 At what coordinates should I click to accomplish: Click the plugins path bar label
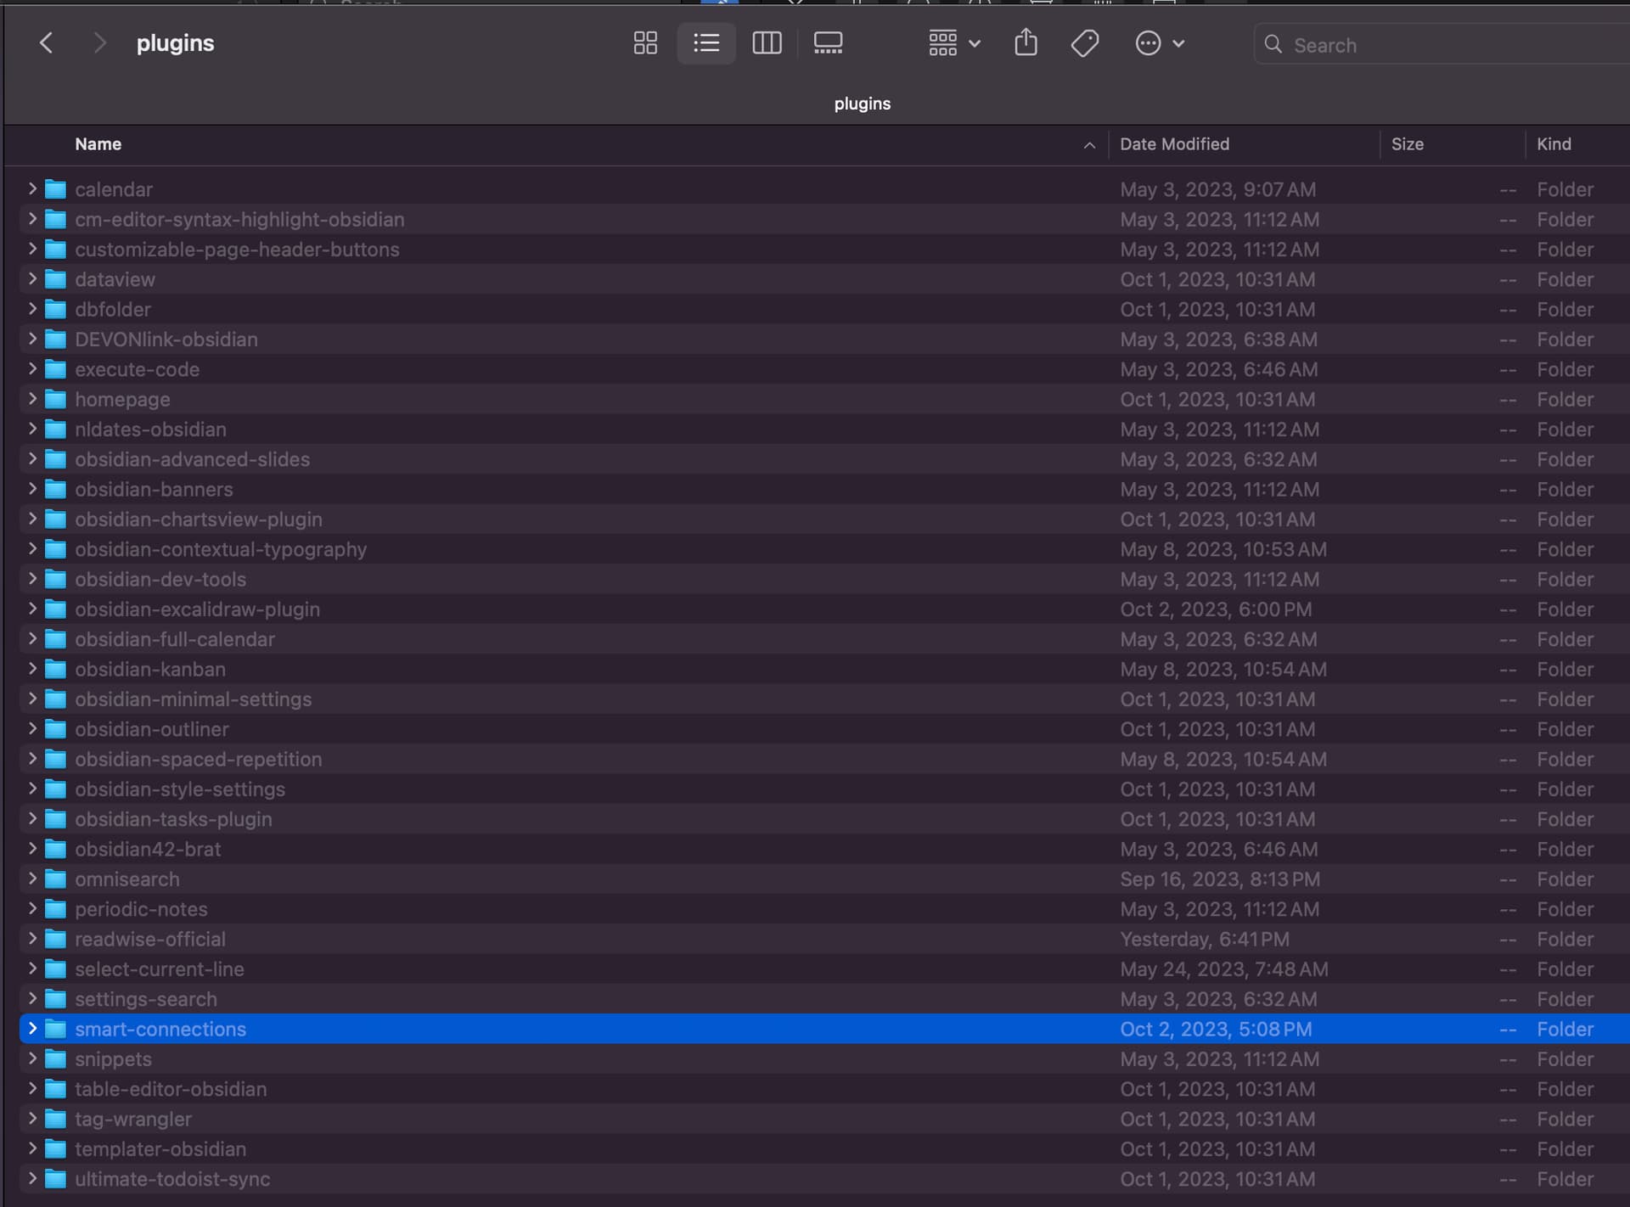point(862,104)
